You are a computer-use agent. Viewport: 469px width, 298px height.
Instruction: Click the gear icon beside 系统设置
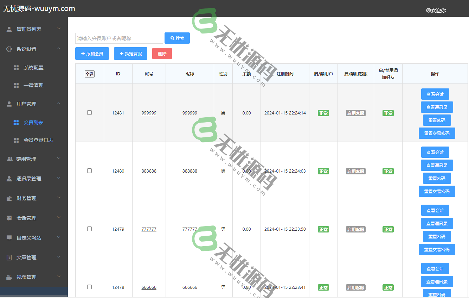(9, 49)
